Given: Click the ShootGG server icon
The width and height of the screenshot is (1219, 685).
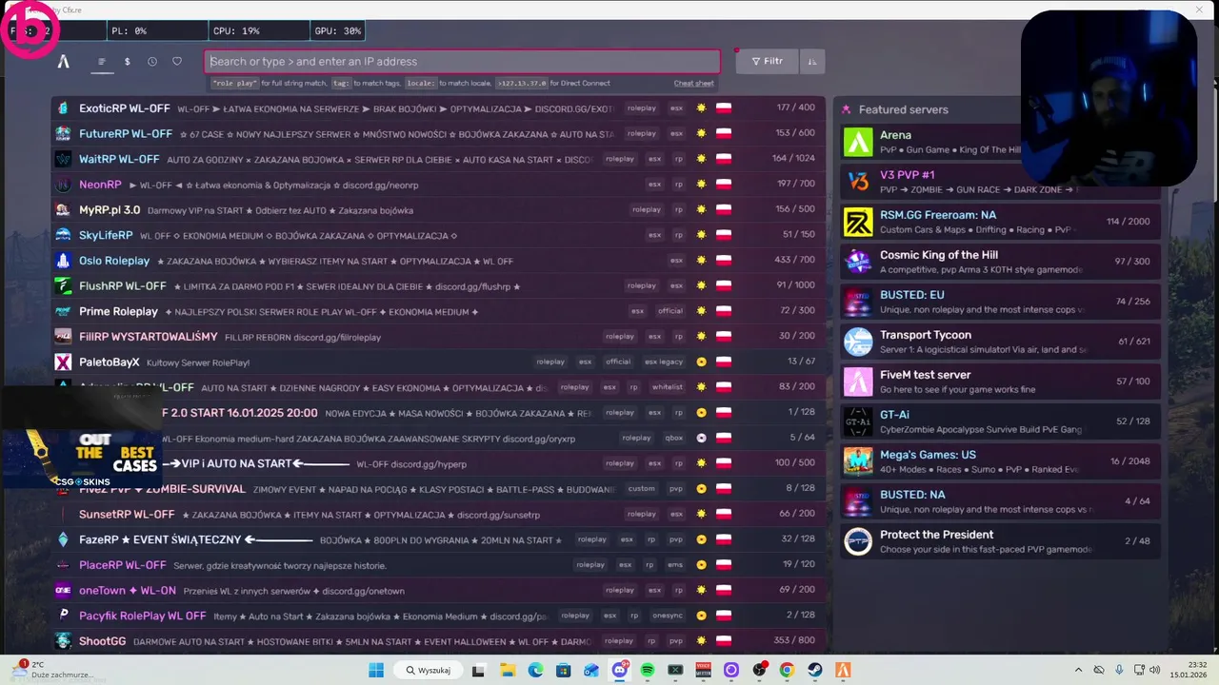Looking at the screenshot, I should (63, 641).
